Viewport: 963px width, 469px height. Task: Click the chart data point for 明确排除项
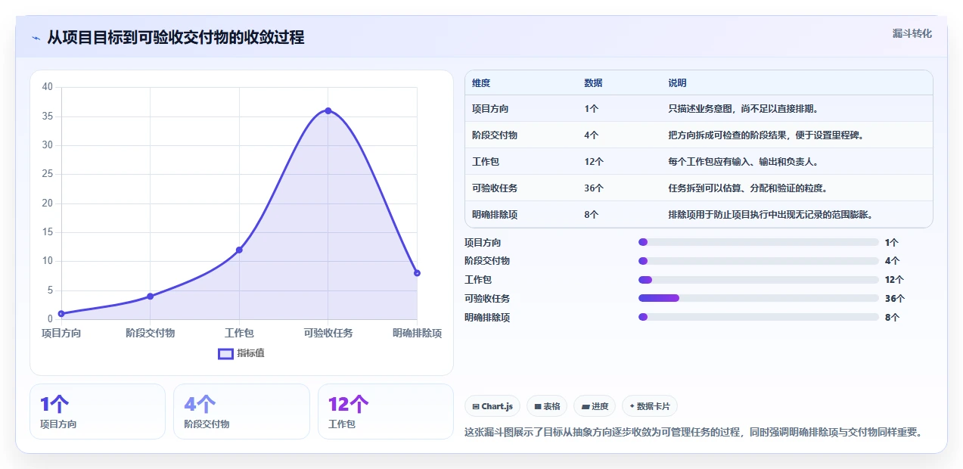pos(417,273)
